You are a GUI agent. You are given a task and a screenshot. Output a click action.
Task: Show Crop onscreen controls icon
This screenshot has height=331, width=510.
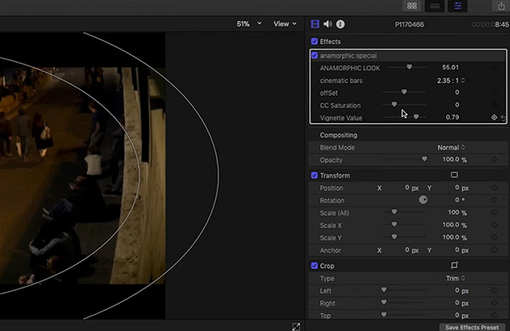click(455, 266)
